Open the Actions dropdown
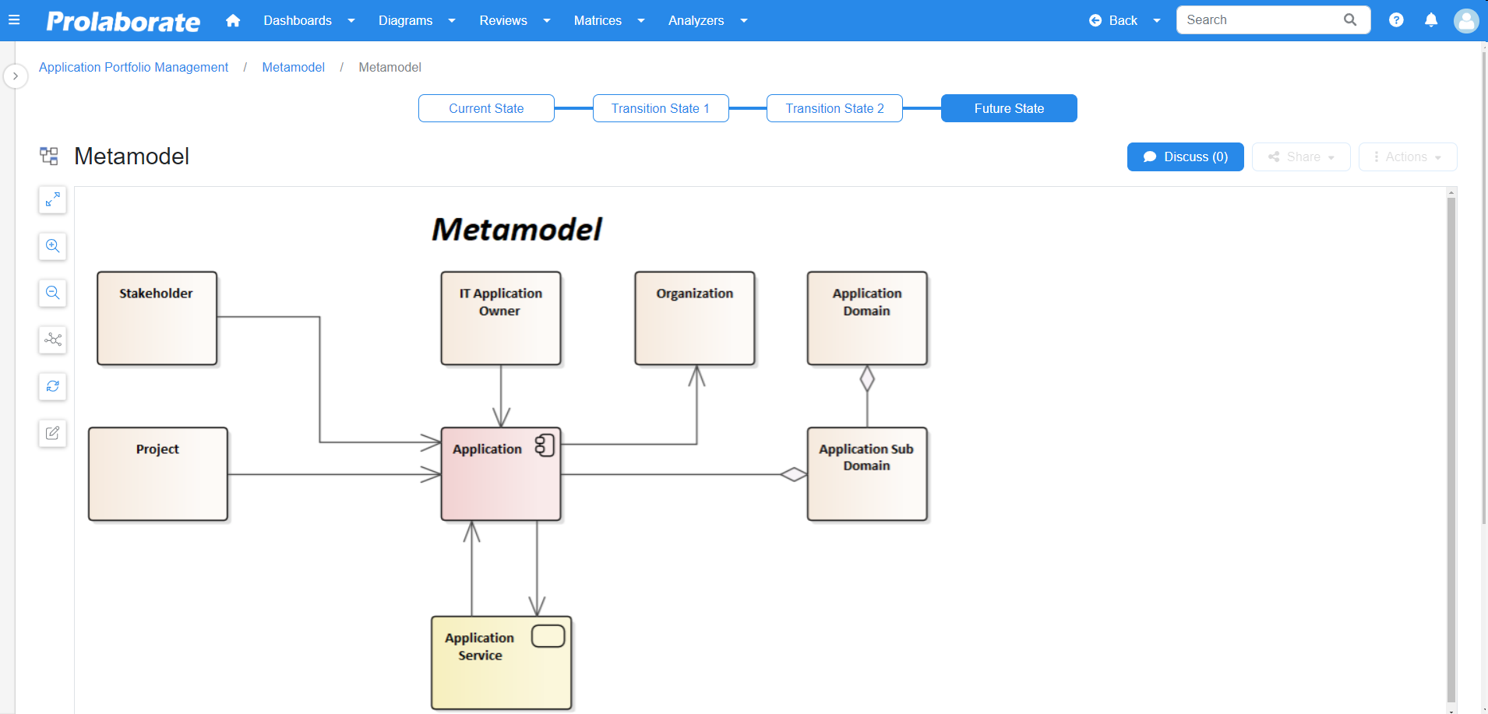The height and width of the screenshot is (714, 1488). coord(1408,157)
